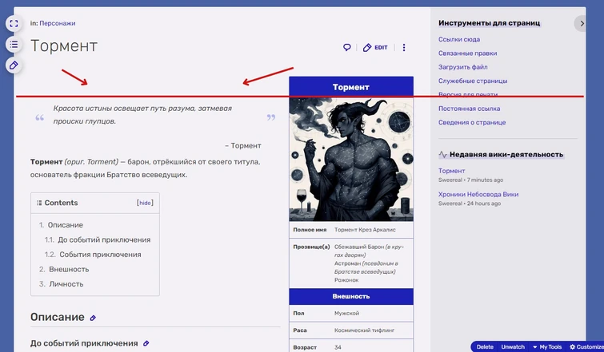Click the Внешность infobox section header

[x=351, y=296]
